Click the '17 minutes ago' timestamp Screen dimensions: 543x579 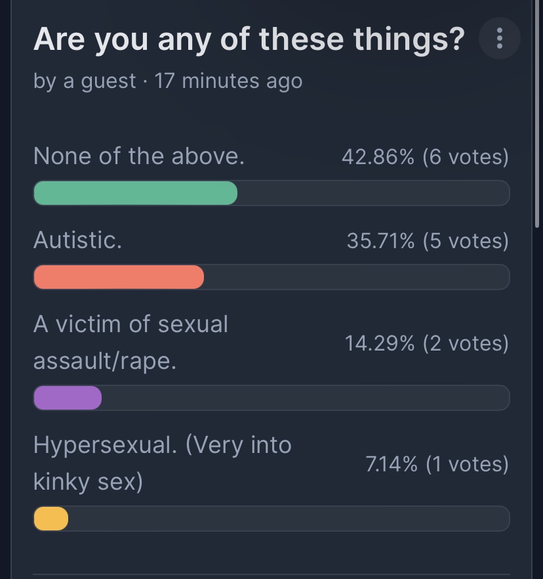(x=228, y=81)
